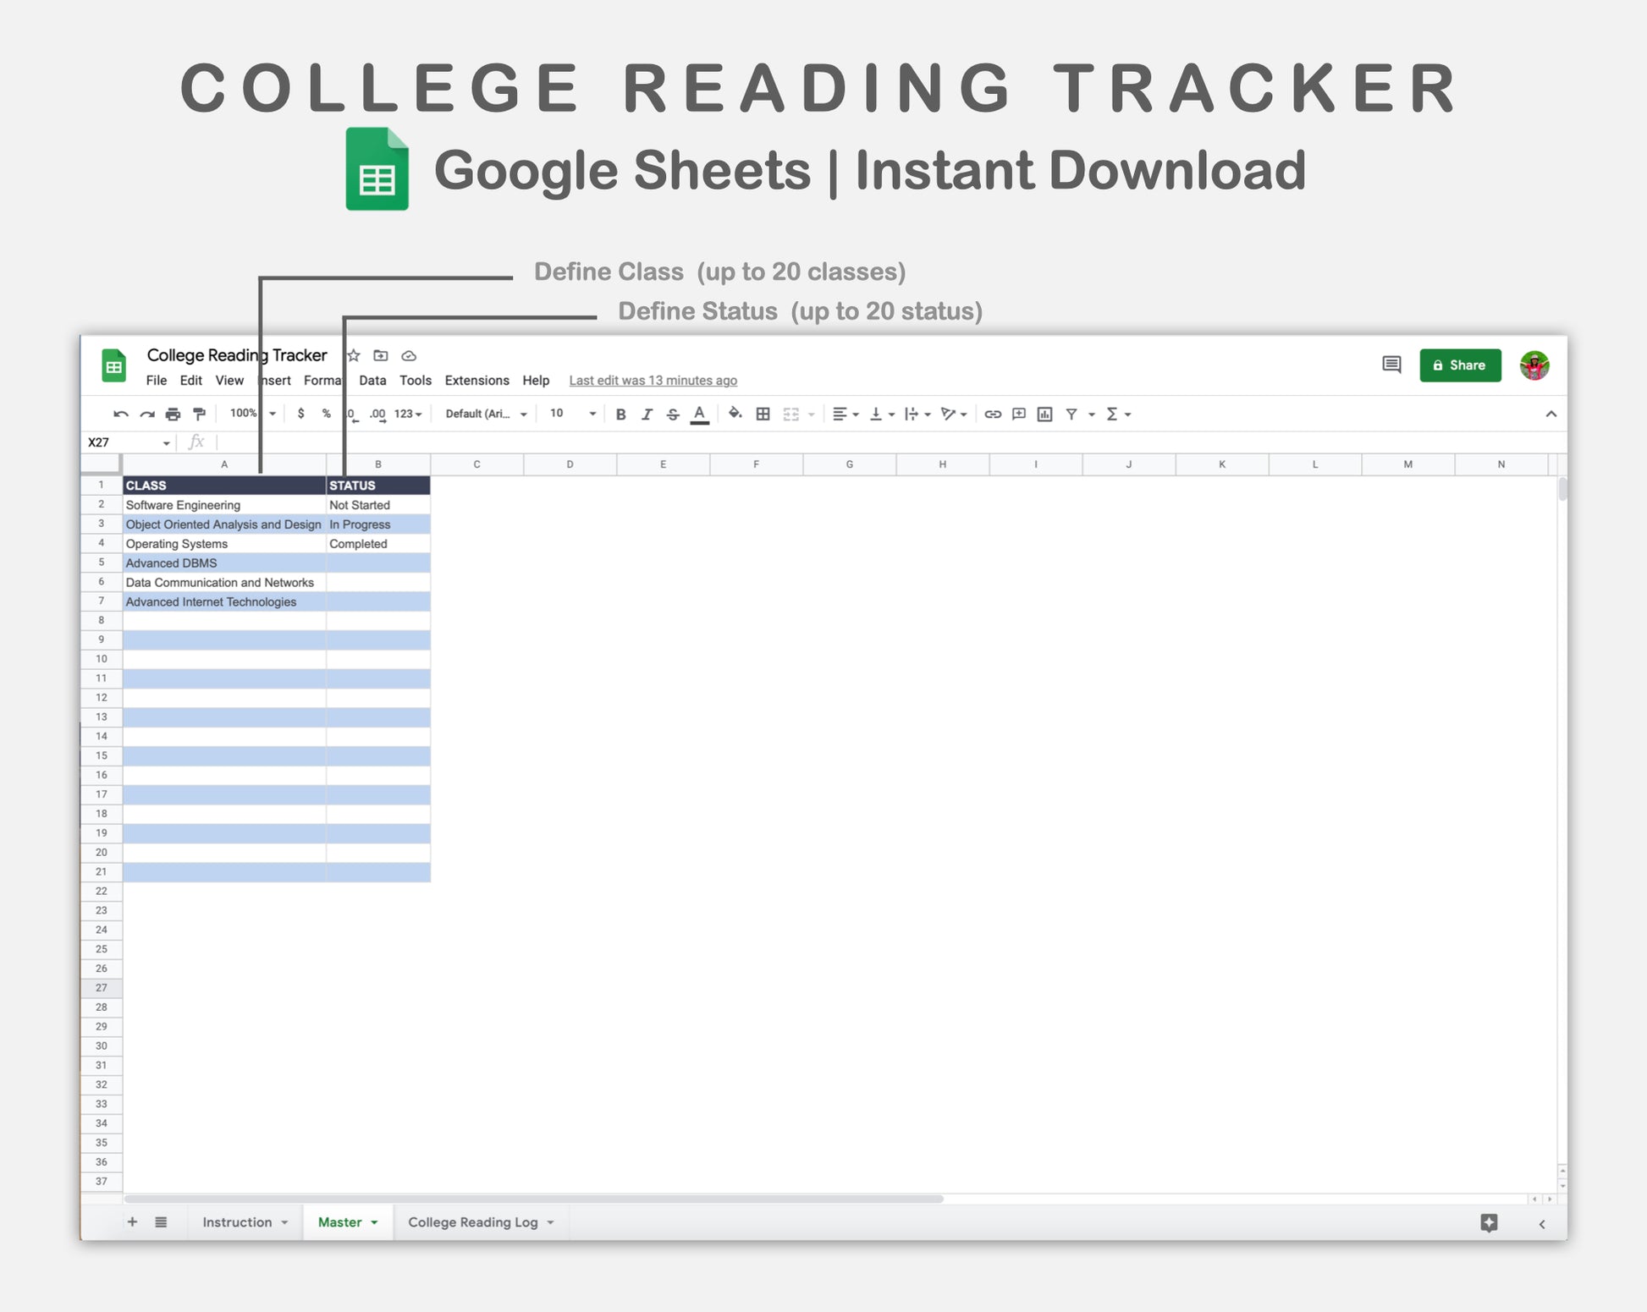Click the insert chart icon
1647x1312 pixels.
(x=1045, y=414)
